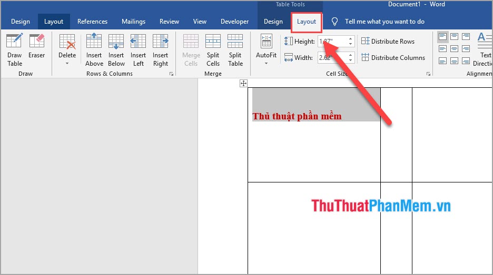Open the Developer tab
This screenshot has height=275, width=493.
coord(234,22)
